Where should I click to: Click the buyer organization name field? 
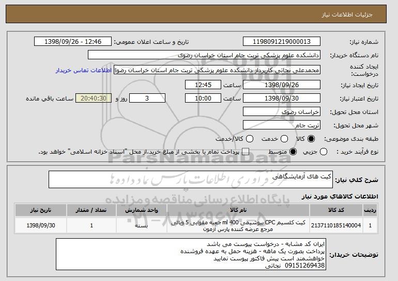(204, 55)
